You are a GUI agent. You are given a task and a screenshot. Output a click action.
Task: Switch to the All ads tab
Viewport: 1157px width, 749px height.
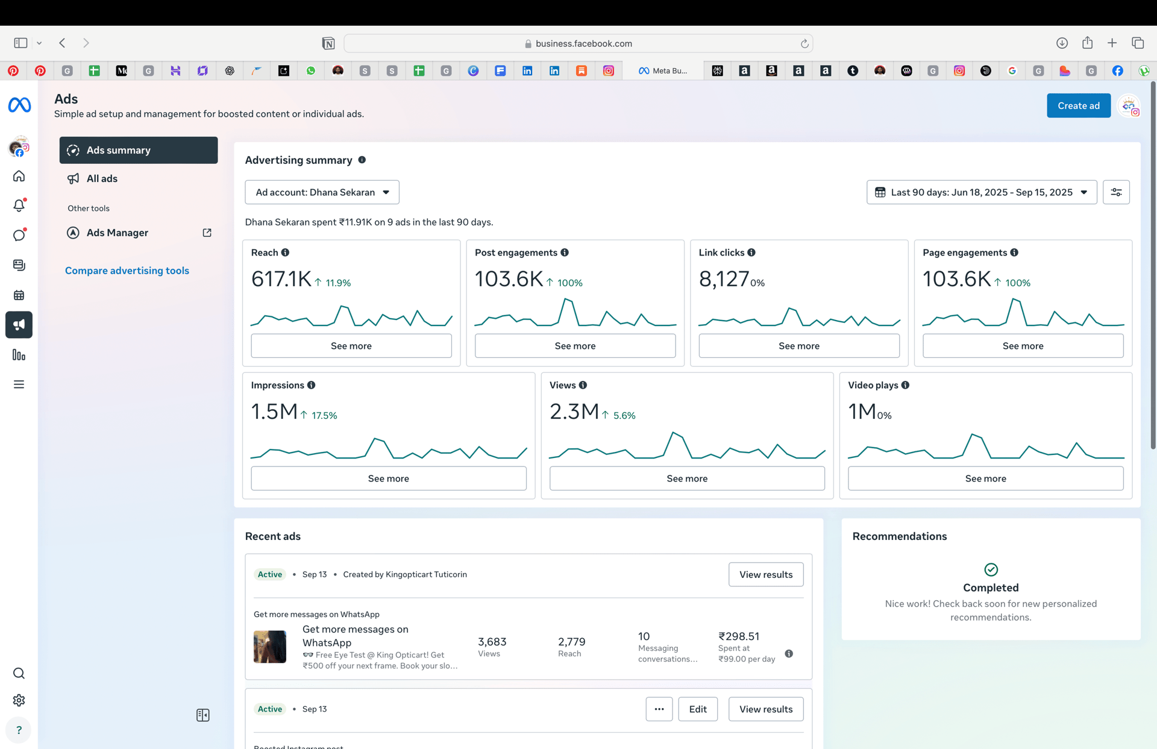click(138, 178)
